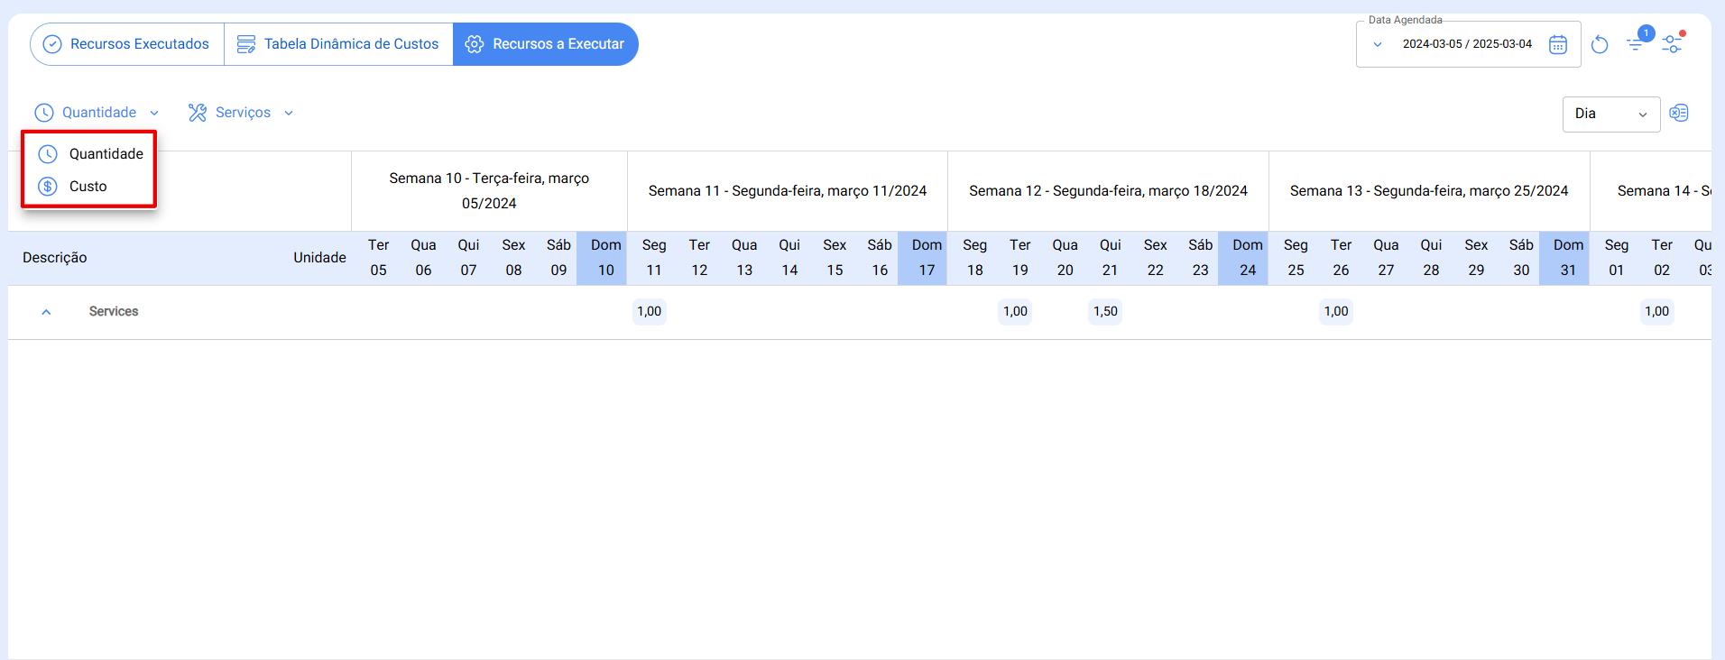Click the 1,00 value on Ter 19
1725x660 pixels.
tap(1016, 312)
